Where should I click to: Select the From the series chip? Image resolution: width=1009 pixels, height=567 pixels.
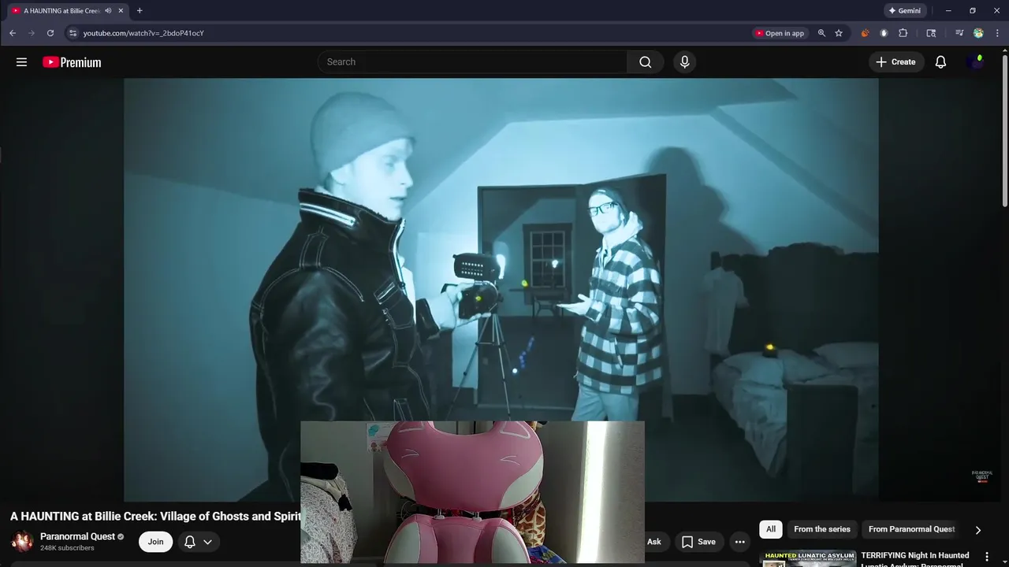pyautogui.click(x=822, y=529)
